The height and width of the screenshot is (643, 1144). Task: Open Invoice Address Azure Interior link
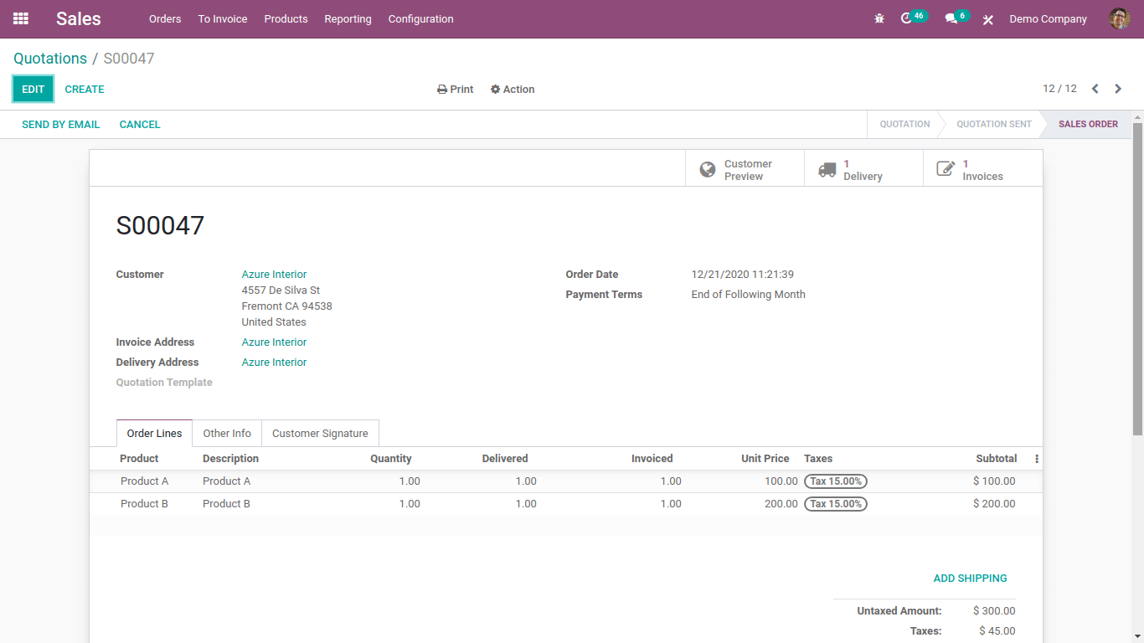point(274,342)
